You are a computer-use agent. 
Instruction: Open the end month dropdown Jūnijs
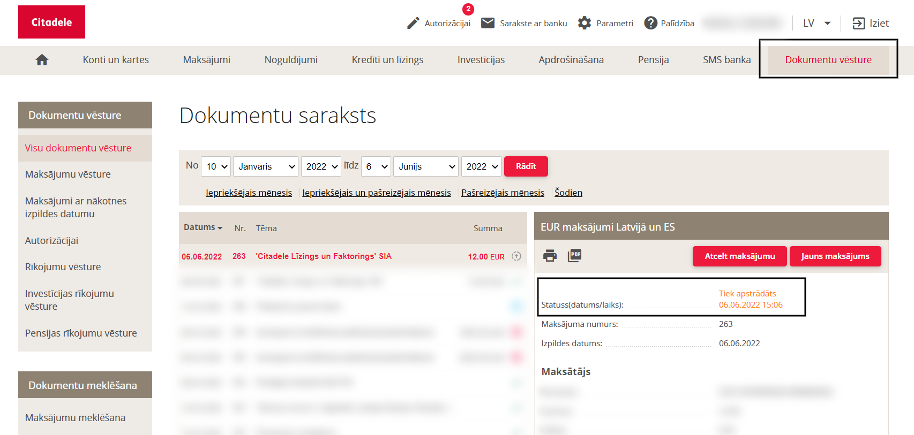(x=426, y=166)
